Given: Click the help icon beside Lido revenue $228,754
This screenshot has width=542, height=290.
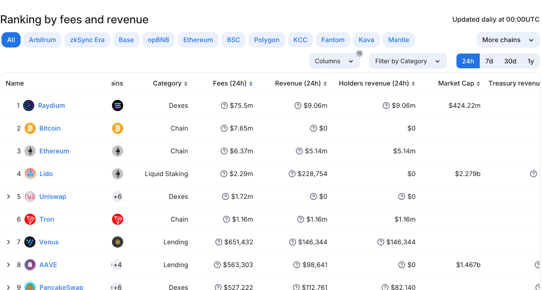Looking at the screenshot, I should (x=292, y=174).
